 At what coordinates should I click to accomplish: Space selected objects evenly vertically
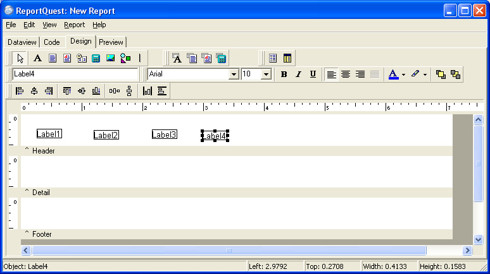point(129,91)
